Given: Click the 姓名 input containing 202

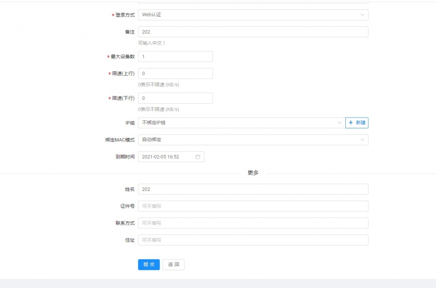Looking at the screenshot, I should (252, 189).
